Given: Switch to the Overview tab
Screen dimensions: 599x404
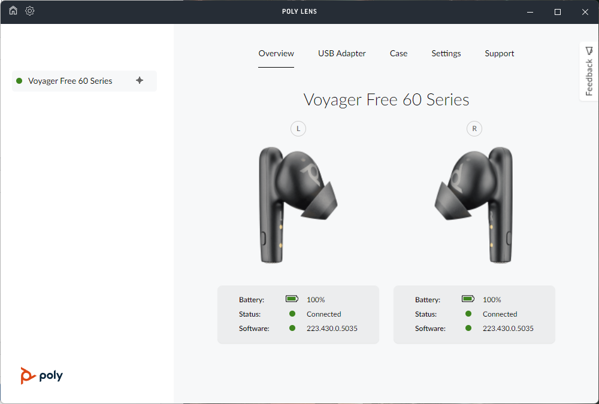Looking at the screenshot, I should (x=276, y=53).
